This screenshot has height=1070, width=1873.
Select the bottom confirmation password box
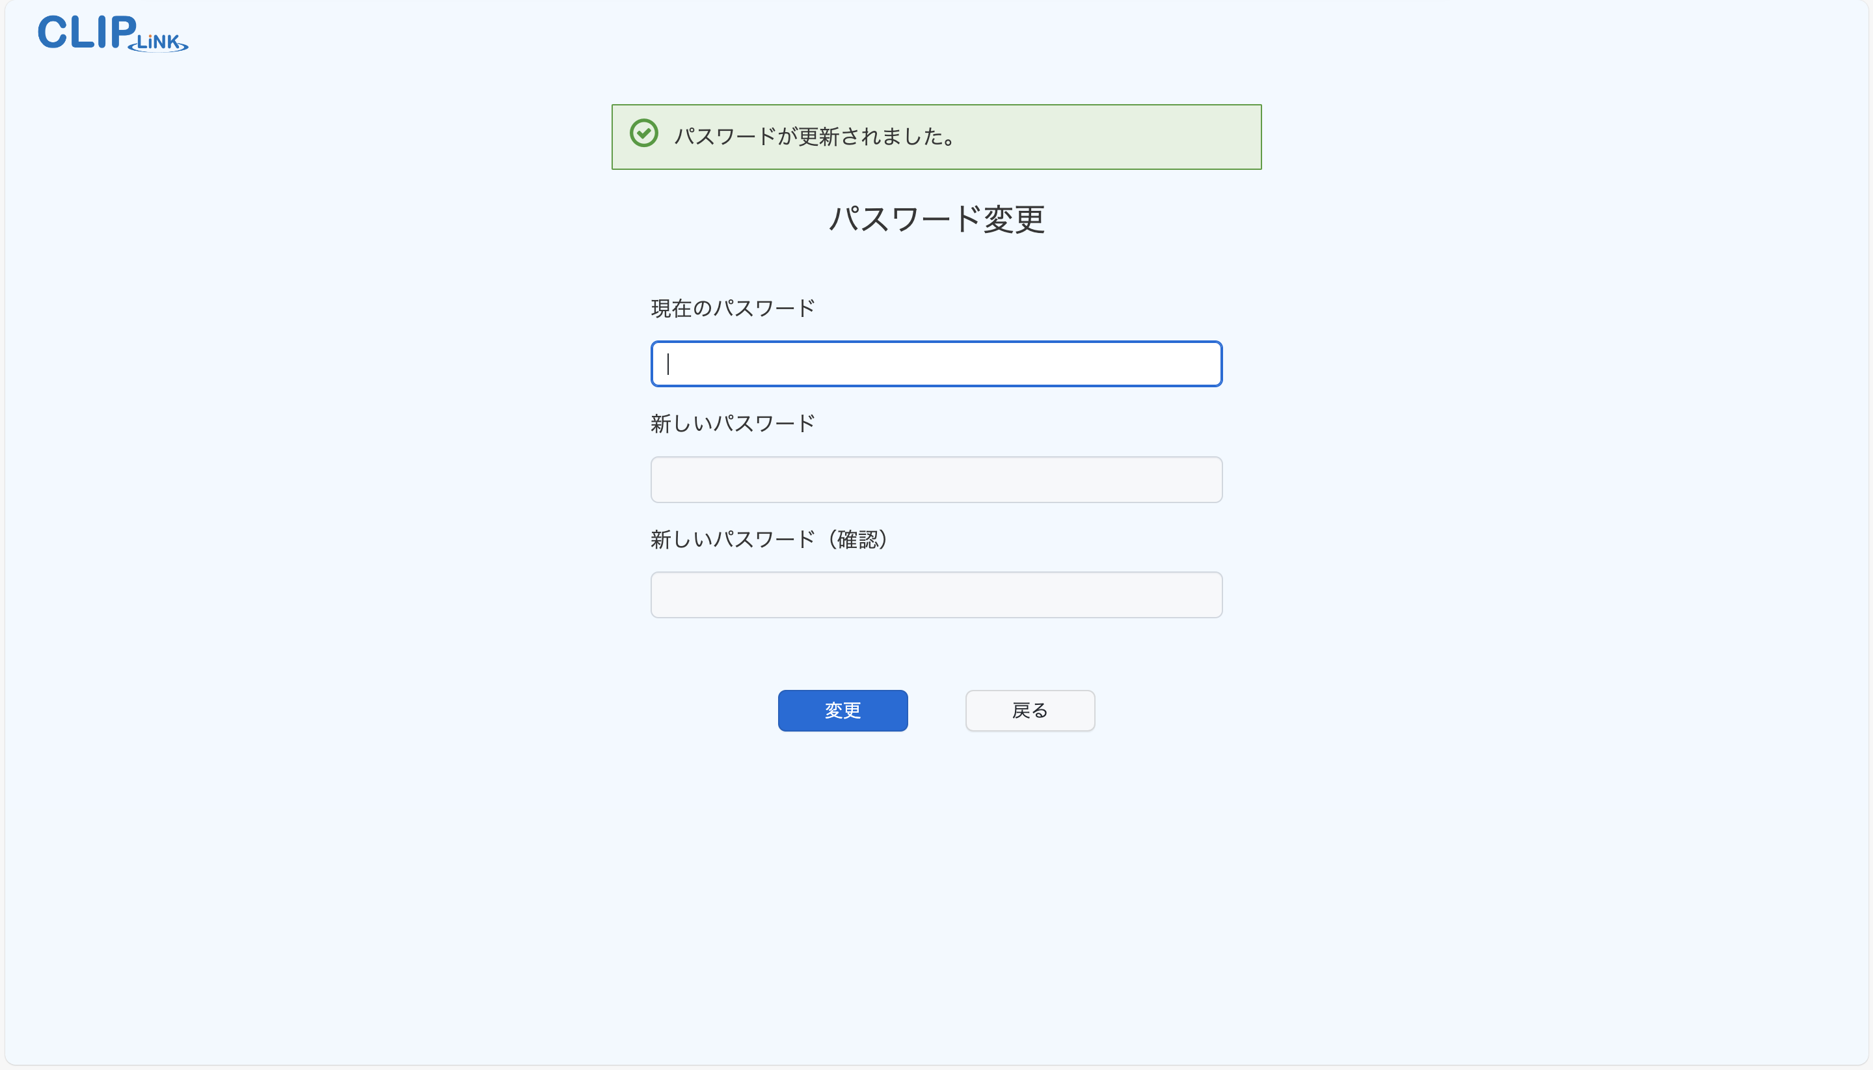point(936,596)
